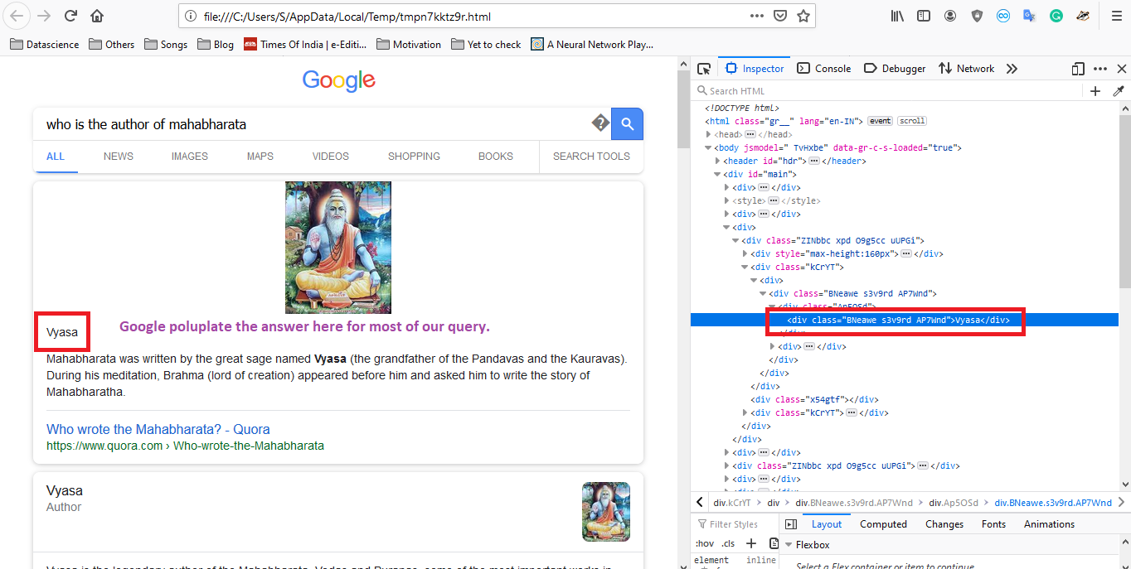Viewport: 1131px width, 569px height.
Task: Reload the current page
Action: pyautogui.click(x=70, y=16)
